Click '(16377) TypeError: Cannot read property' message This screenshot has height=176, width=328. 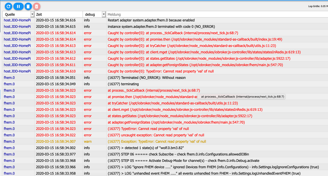(148, 129)
